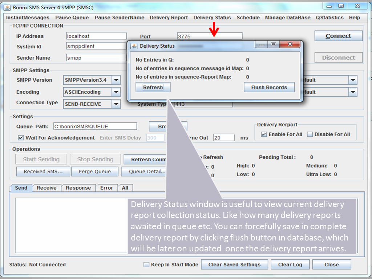Switch to the All log tab
Screen dimensions: 372x279
[125, 188]
